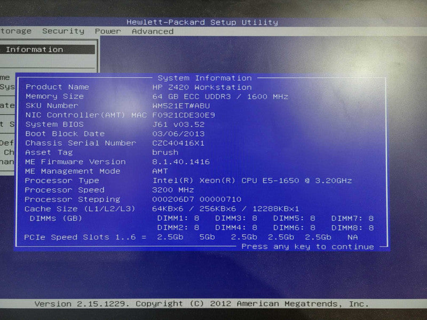The image size is (427, 320).
Task: Select the highlighted Information menu entry
Action: [x=48, y=50]
